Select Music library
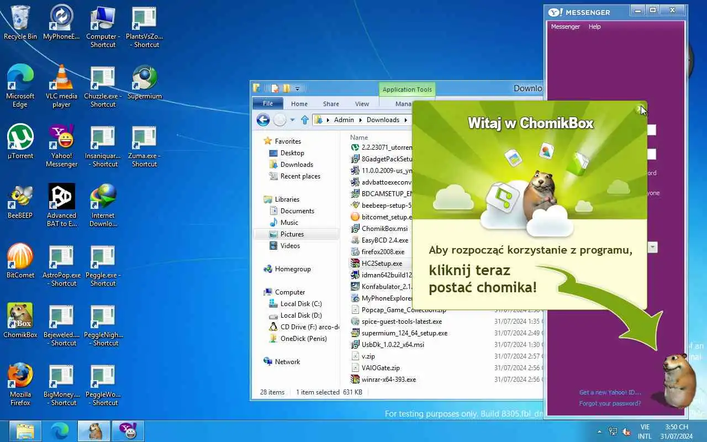The width and height of the screenshot is (707, 442). point(289,223)
